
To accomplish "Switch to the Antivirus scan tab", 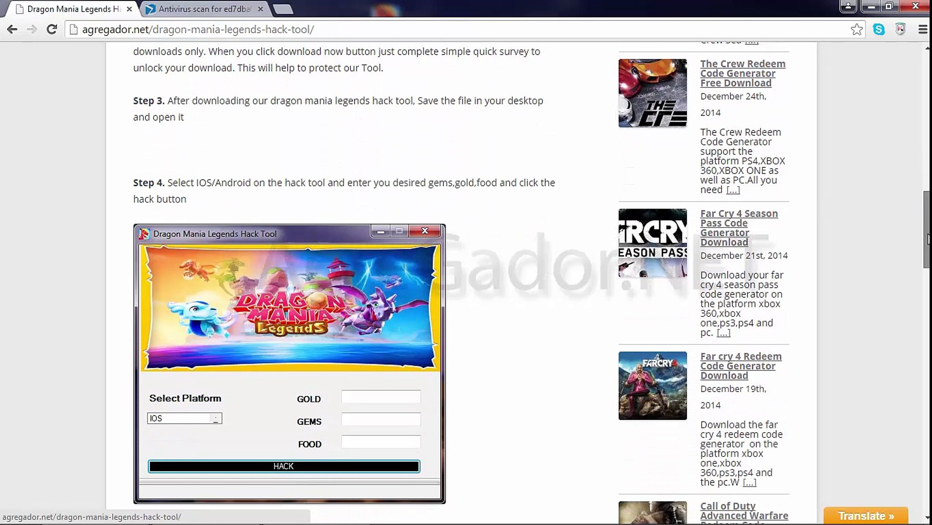I will tap(204, 9).
